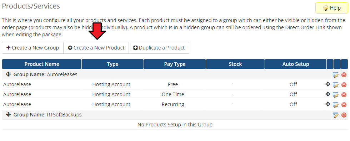The height and width of the screenshot is (141, 350).
Task: Click move handle on Free Autorelease row
Action: pos(328,84)
